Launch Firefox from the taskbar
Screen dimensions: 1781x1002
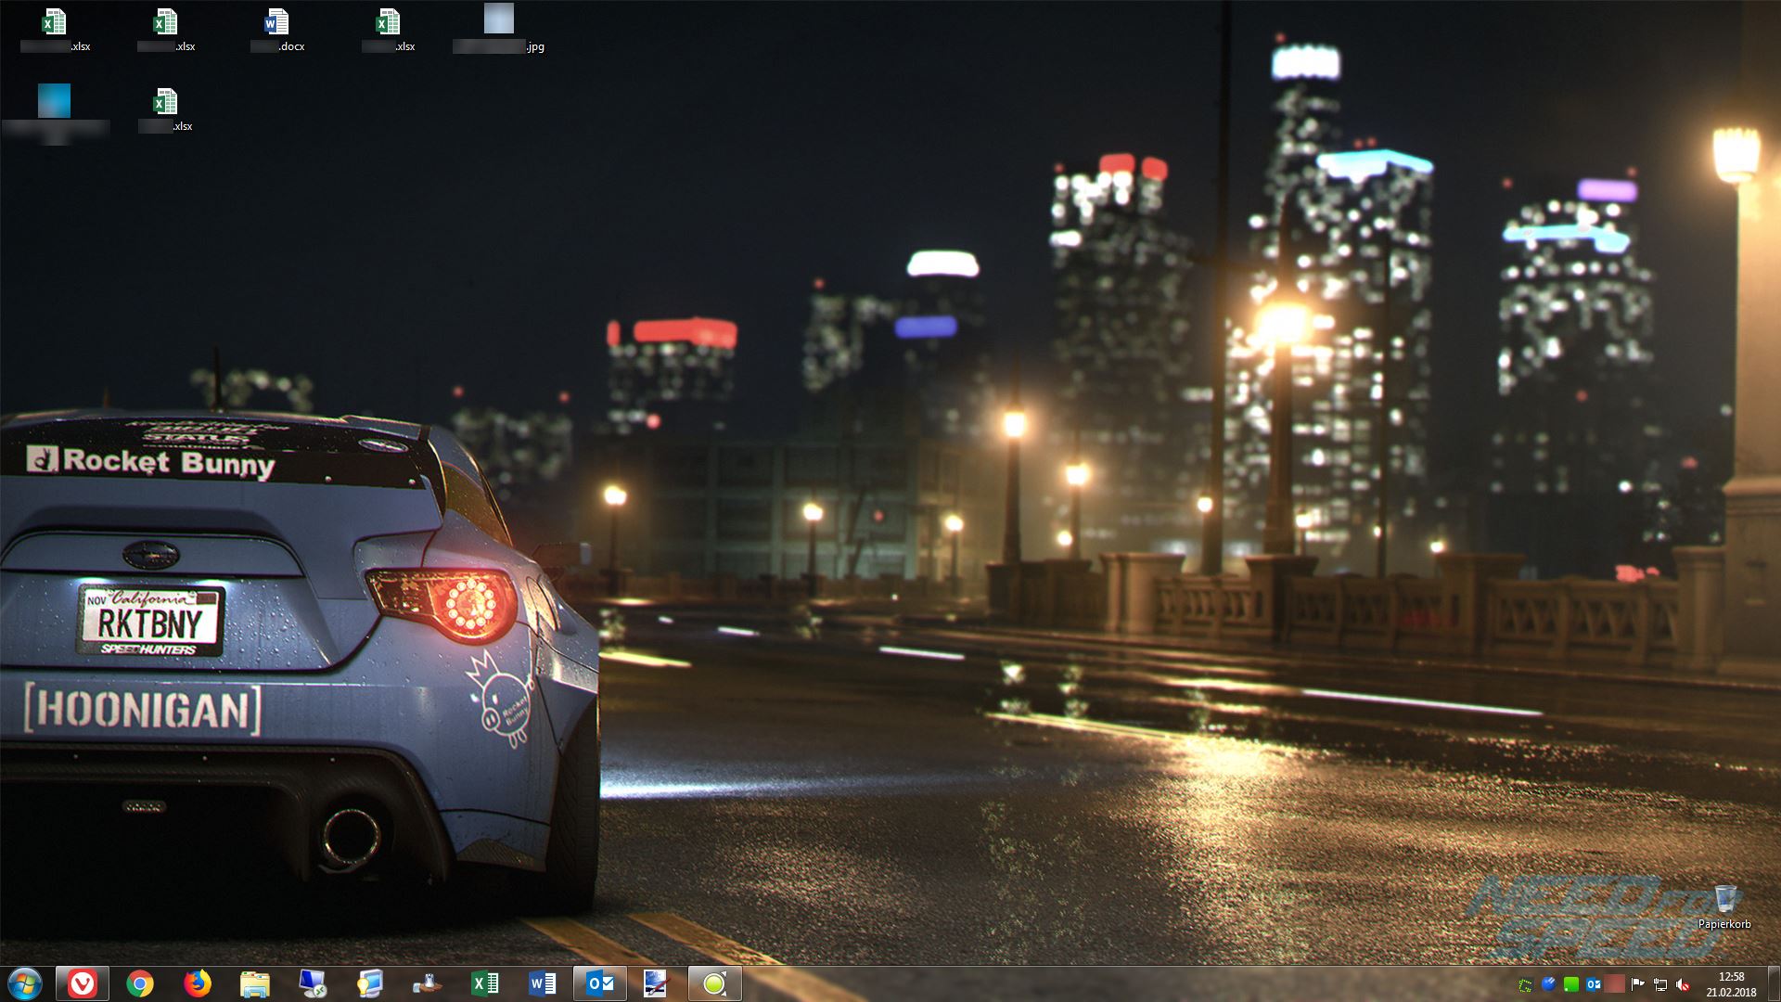(x=198, y=983)
